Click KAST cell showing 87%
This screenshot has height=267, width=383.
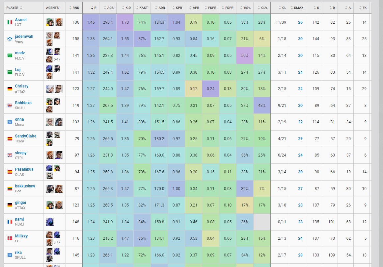142,39
